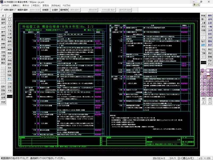Activate the 伸縮 extend/trim tool
This screenshot has height=160, width=213.
pos(10,61)
